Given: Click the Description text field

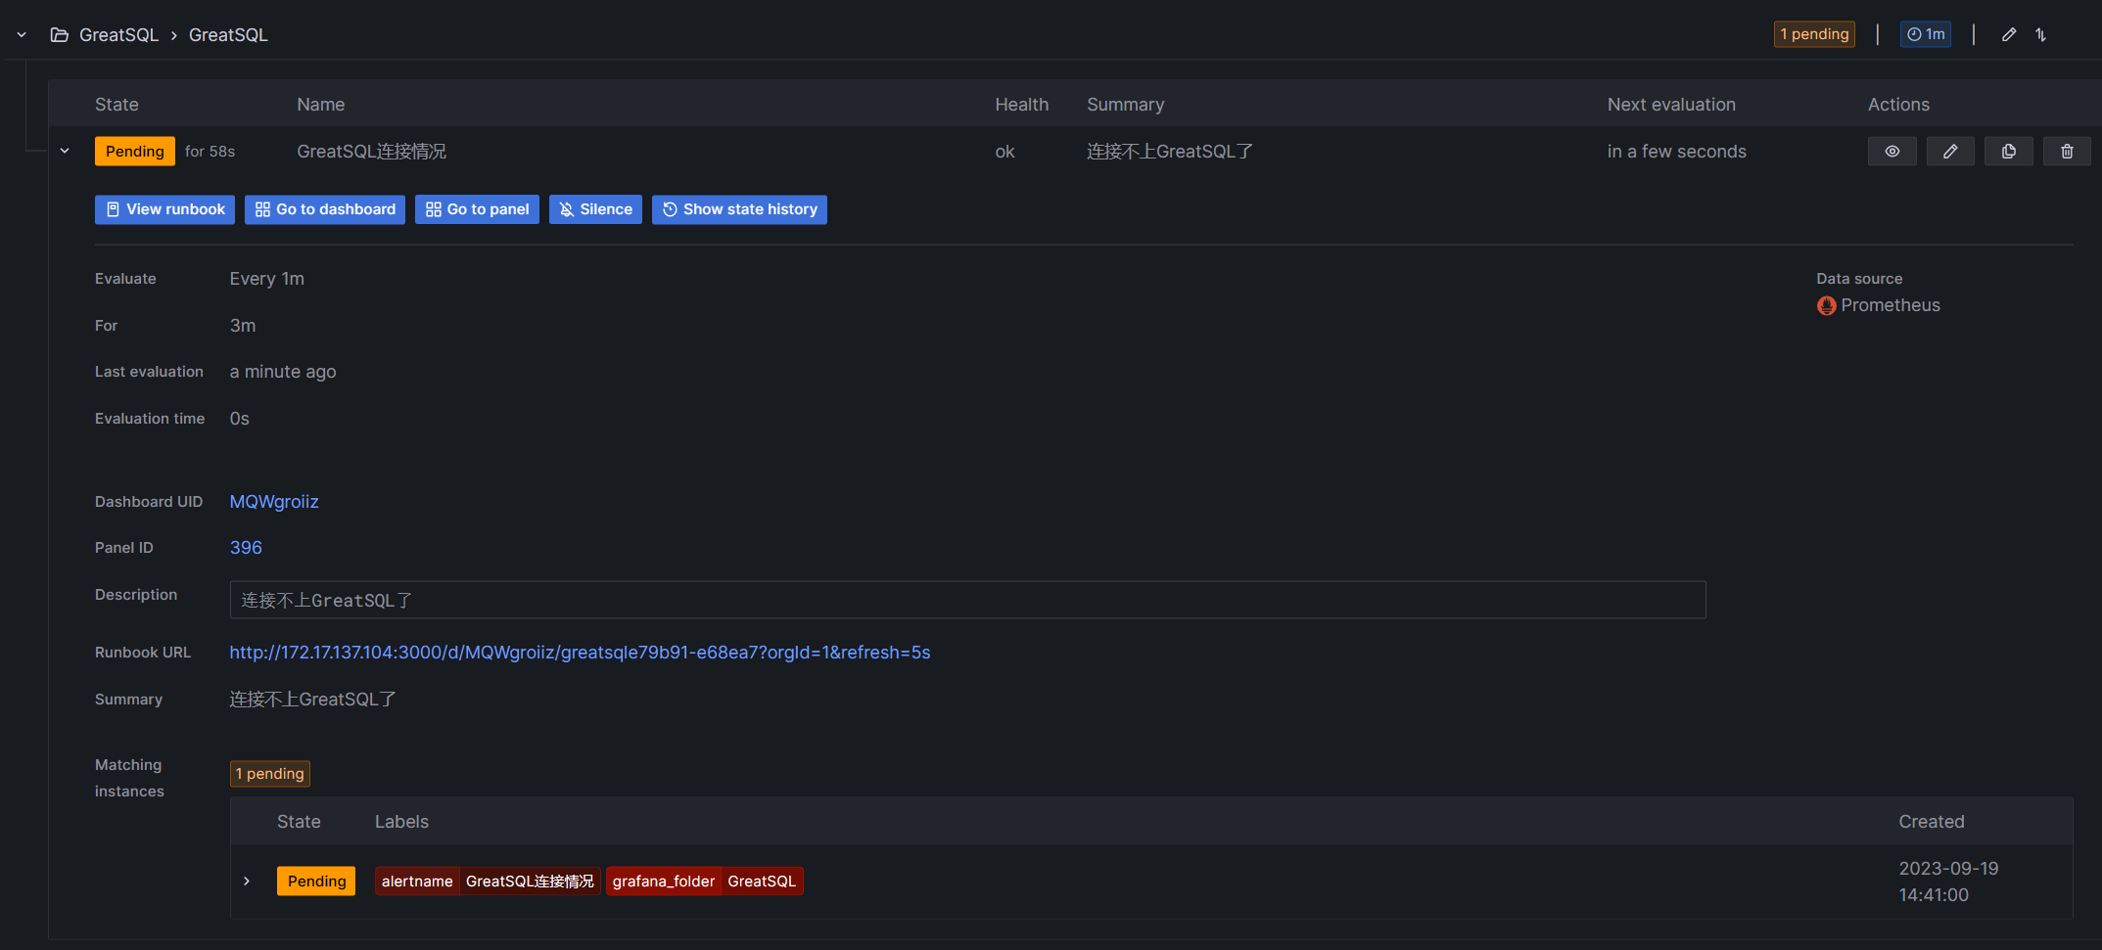Looking at the screenshot, I should pos(967,600).
